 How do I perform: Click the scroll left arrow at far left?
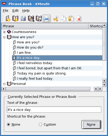click(4, 89)
